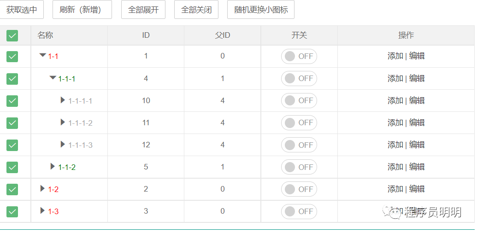
Task: Click the 获取选中 button
Action: click(x=22, y=10)
